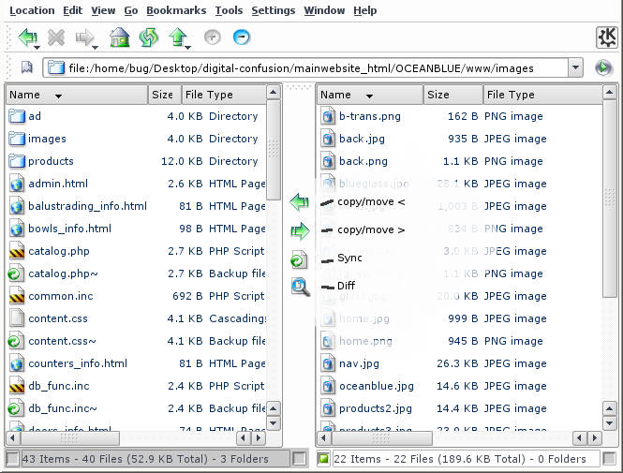Select the file products2.jpg

coord(376,408)
